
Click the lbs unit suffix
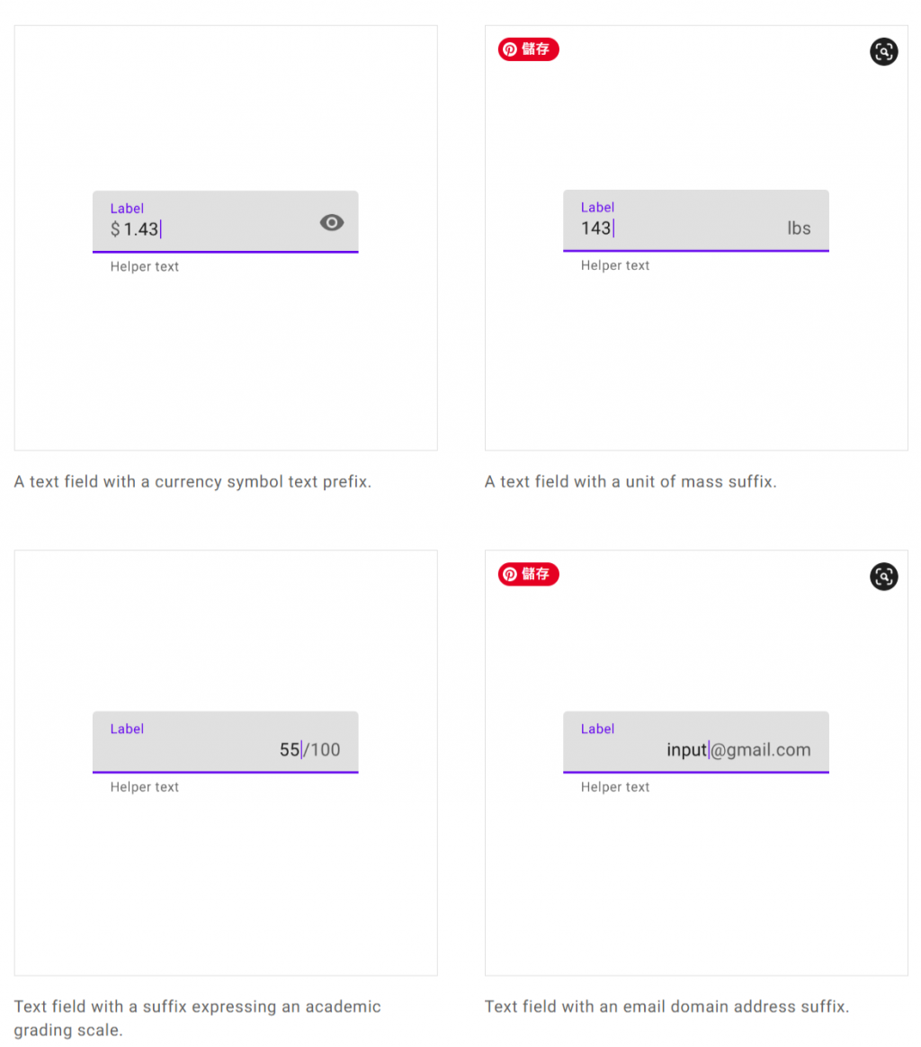(799, 228)
